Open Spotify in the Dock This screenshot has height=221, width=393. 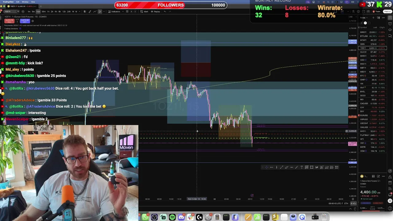tap(173, 217)
